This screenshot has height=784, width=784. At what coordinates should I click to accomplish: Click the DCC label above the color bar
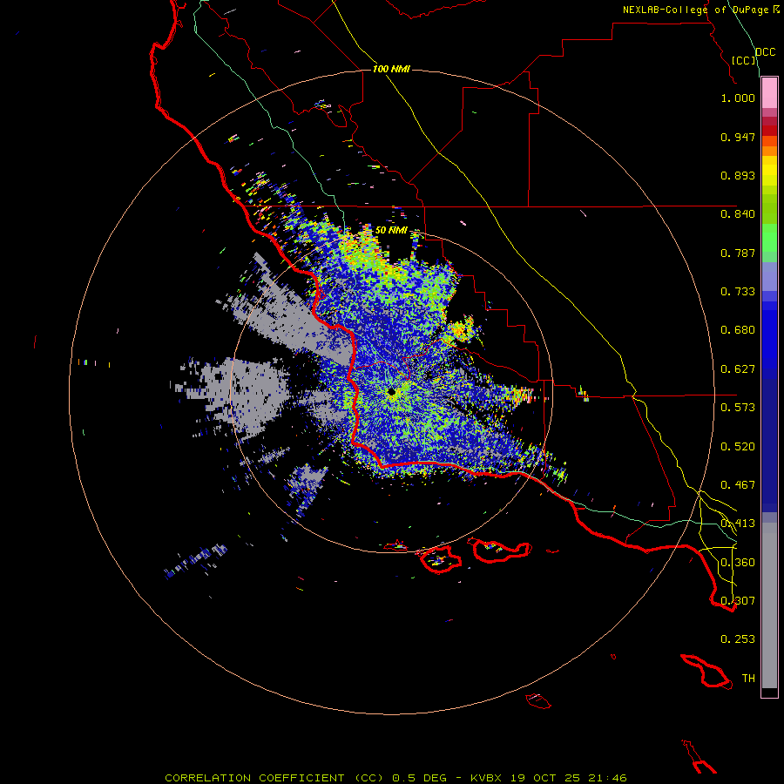point(766,52)
